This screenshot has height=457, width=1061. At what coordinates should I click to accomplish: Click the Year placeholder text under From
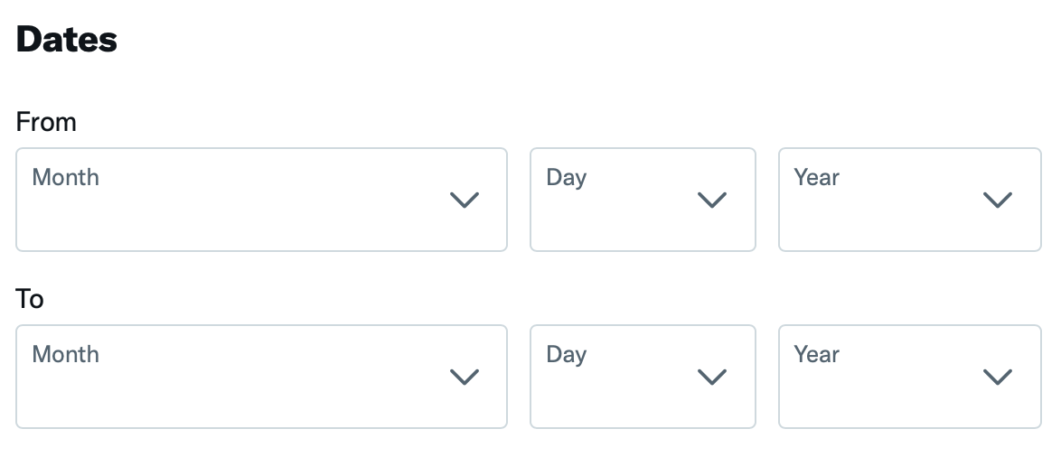[817, 177]
